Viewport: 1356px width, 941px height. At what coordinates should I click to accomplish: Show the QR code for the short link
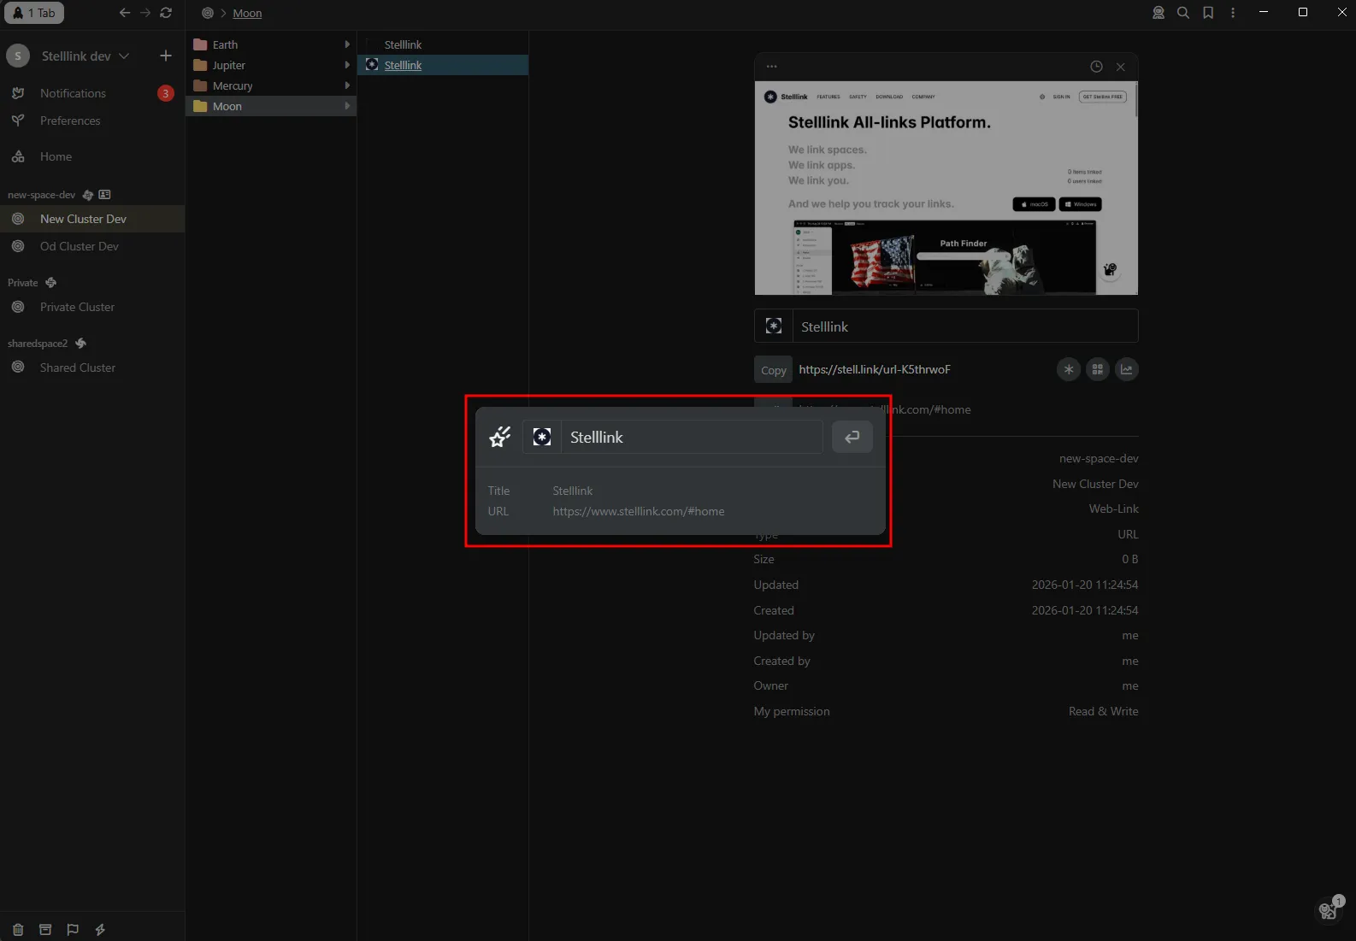(1098, 369)
